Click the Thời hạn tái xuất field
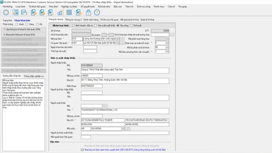Viewport: 272px width, 153px height. pos(90,51)
